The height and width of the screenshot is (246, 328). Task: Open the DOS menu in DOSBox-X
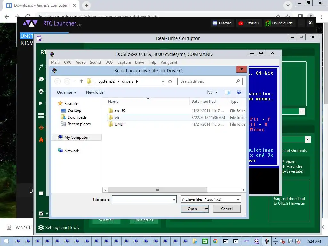click(x=109, y=62)
